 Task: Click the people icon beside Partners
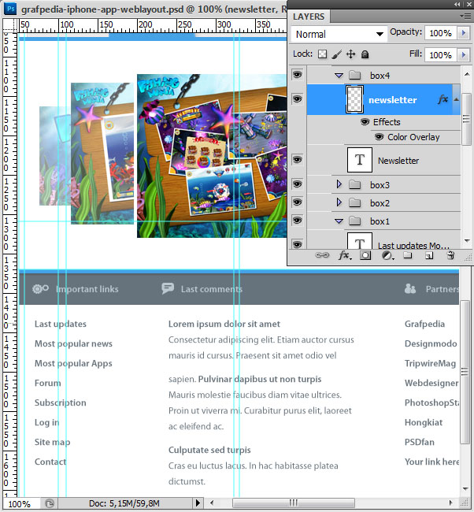[x=410, y=288]
